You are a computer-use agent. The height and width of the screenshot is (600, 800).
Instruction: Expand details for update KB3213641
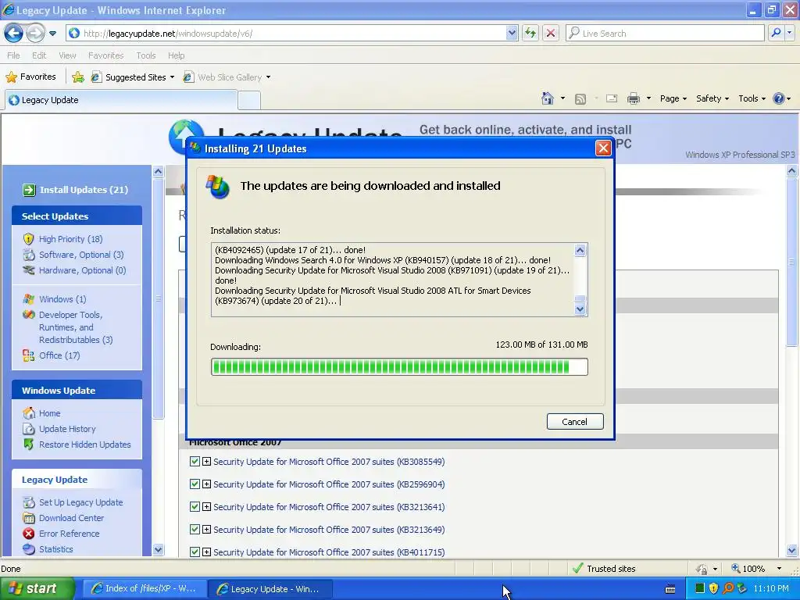(x=206, y=506)
